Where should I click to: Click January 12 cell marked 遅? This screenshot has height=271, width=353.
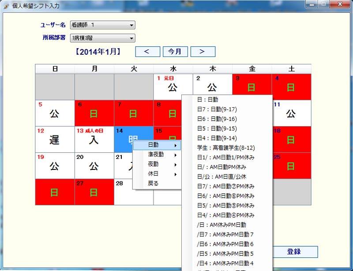(x=55, y=139)
